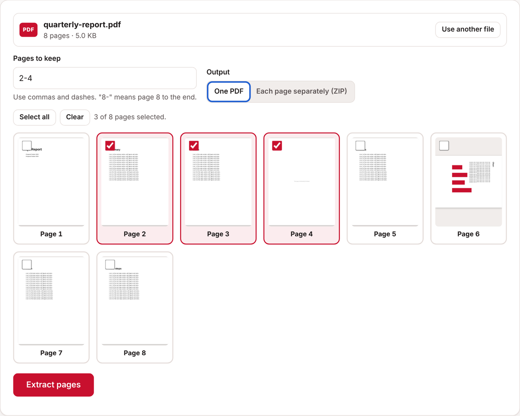Image resolution: width=520 pixels, height=416 pixels.
Task: Uncheck the Page 3 checkbox
Action: 194,145
